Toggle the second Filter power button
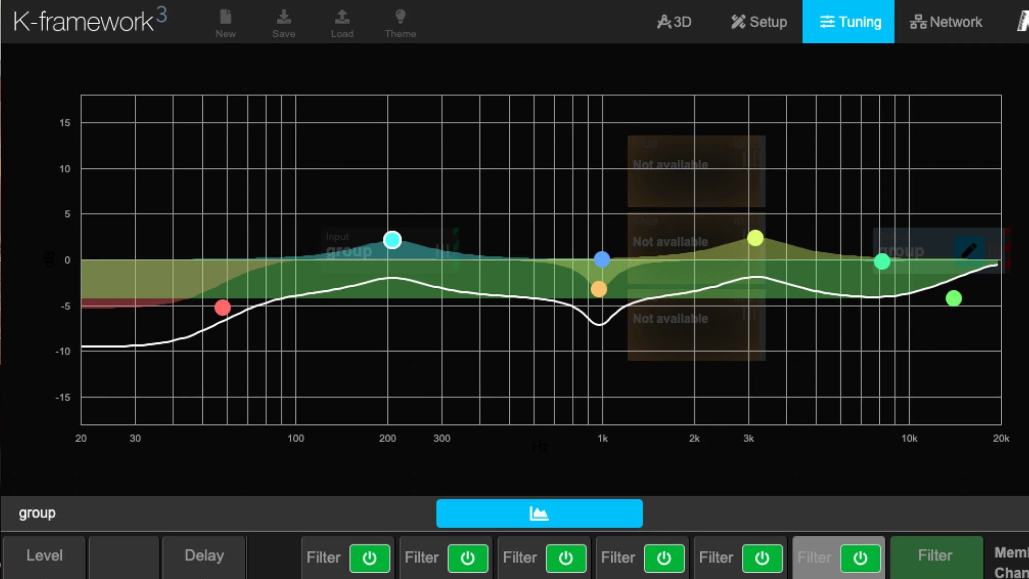Screen dimensions: 1029x579 (x=468, y=558)
